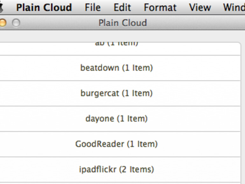Select the partially hidden ab (1 Item) row
Viewport: 245px width, 184px height.
[x=116, y=45]
